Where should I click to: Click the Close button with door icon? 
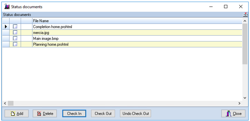click(233, 114)
